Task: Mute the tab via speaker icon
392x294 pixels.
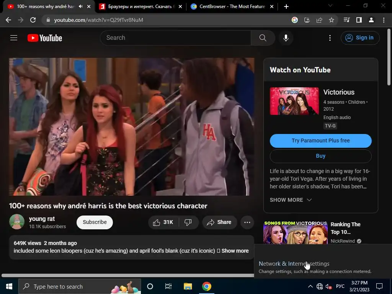Action: point(80,7)
